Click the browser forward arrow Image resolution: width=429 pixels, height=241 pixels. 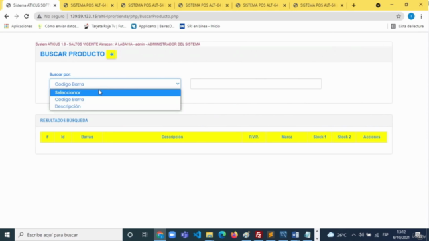pyautogui.click(x=16, y=16)
